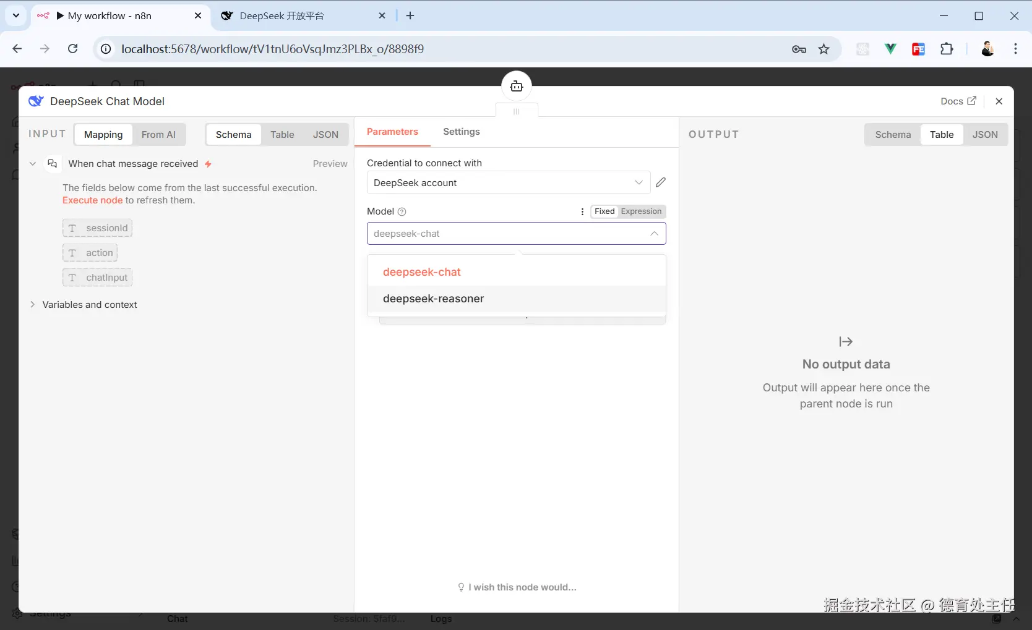Image resolution: width=1032 pixels, height=630 pixels.
Task: Click the action field pill
Action: tap(90, 253)
